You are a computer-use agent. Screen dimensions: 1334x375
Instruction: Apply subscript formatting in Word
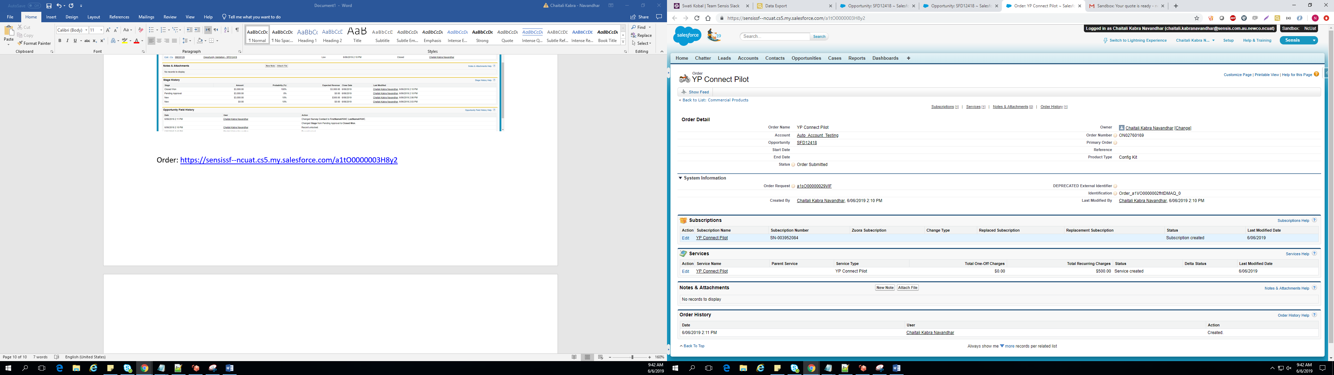tap(95, 41)
